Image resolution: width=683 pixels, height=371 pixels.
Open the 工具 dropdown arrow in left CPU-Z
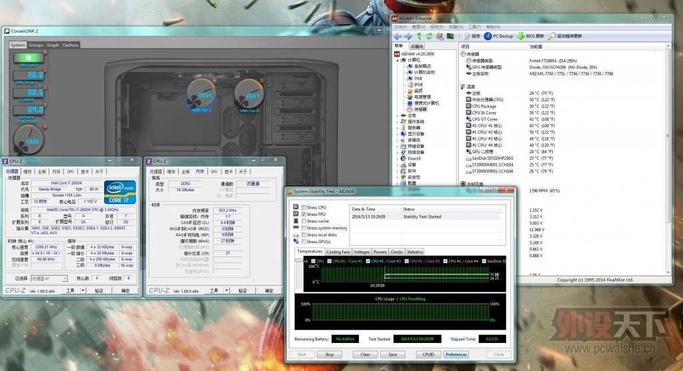[x=83, y=290]
